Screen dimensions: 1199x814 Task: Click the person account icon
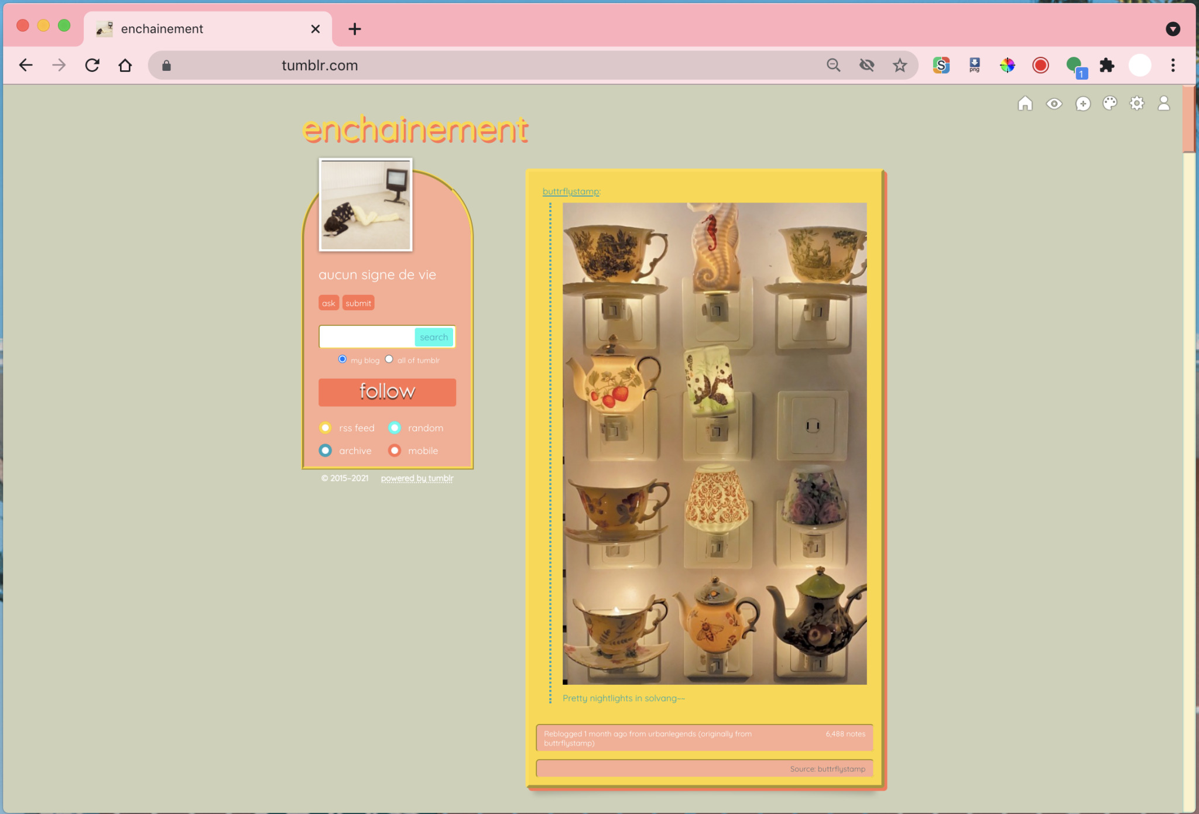point(1163,104)
